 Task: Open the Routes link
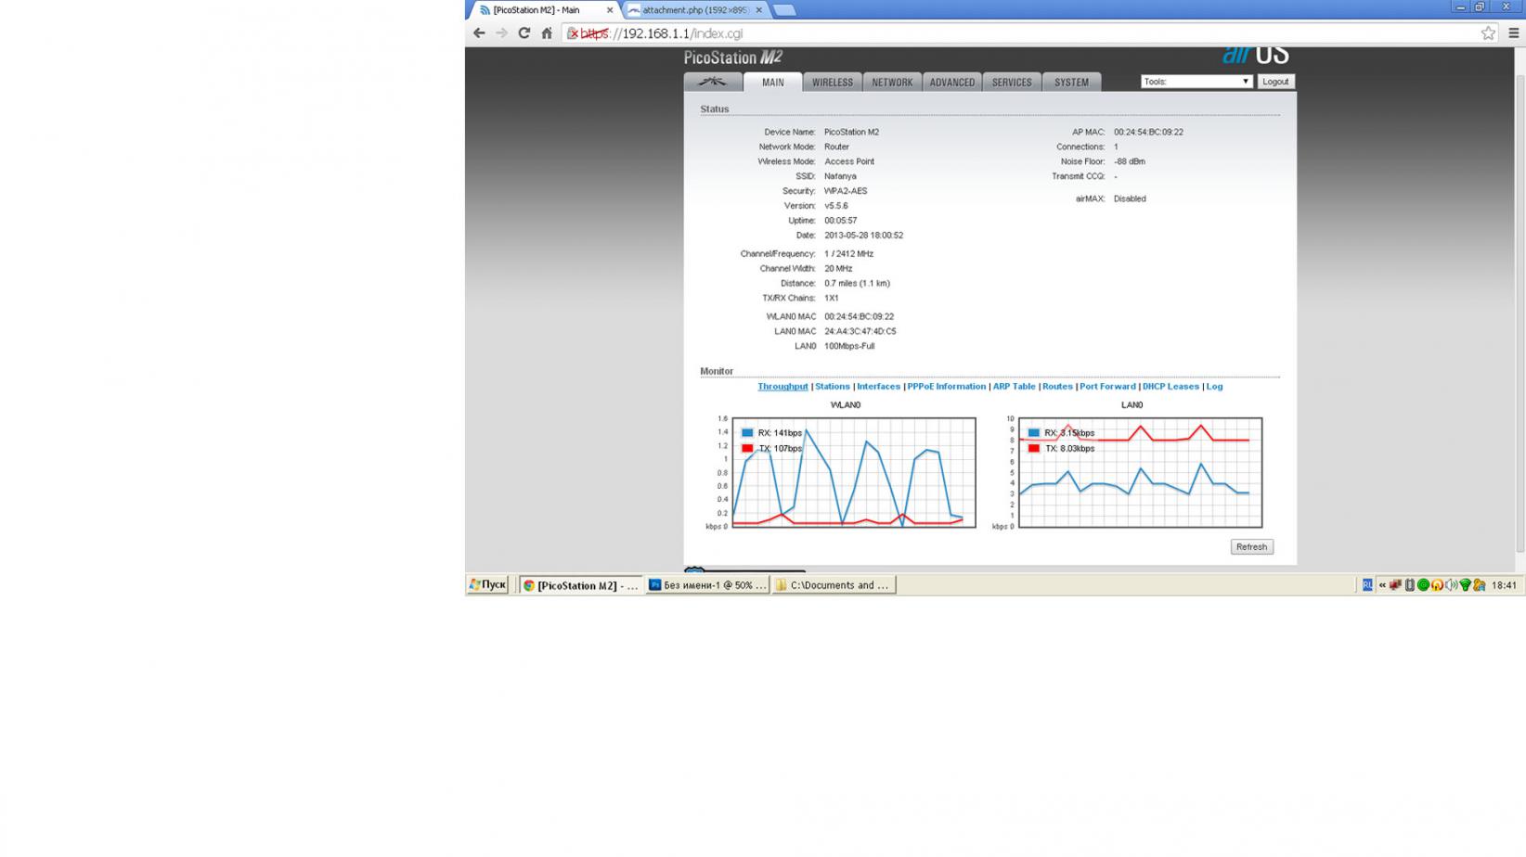point(1056,387)
